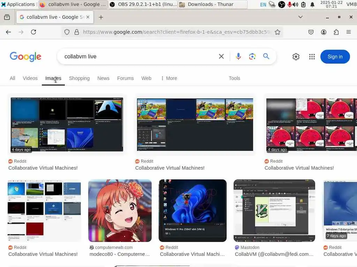Viewport: 357px width, 267px height.
Task: Open the volume speaker tray icon
Action: click(x=296, y=5)
